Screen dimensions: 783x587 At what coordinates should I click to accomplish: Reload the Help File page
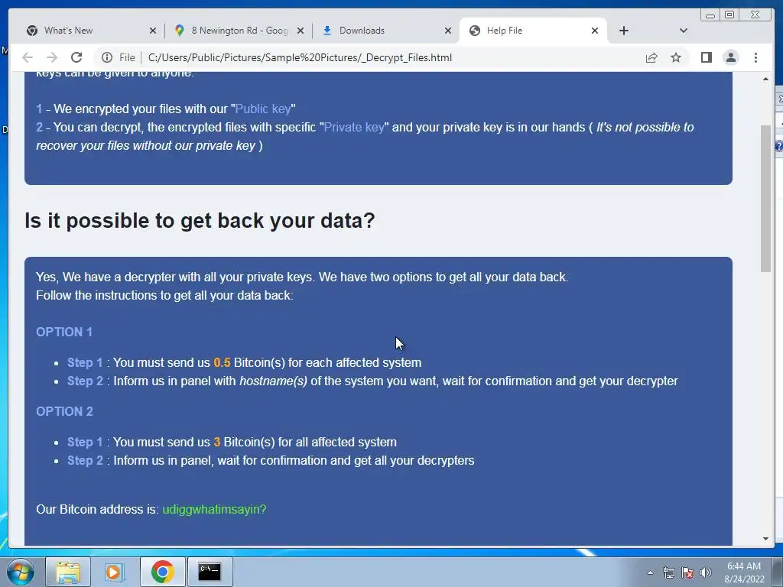coord(76,57)
